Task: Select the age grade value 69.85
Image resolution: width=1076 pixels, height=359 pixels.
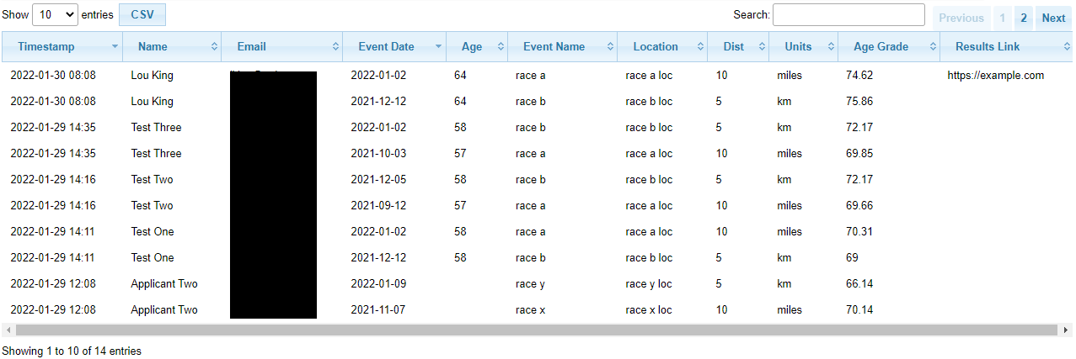Action: [x=859, y=154]
